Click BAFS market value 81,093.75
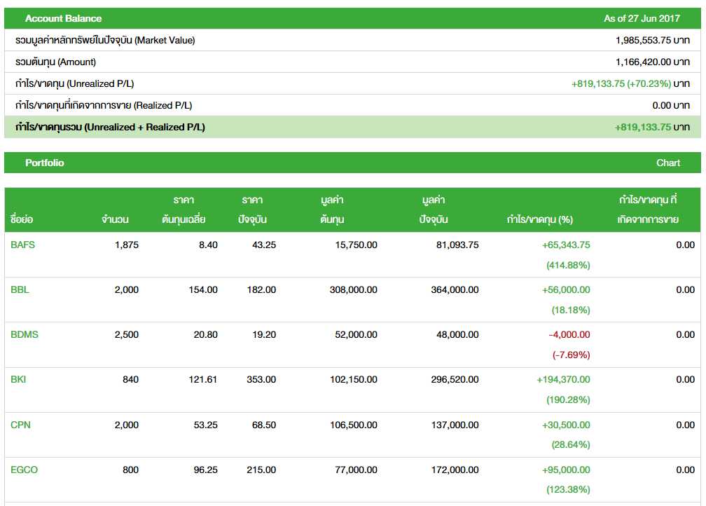The height and width of the screenshot is (506, 706). (x=457, y=245)
